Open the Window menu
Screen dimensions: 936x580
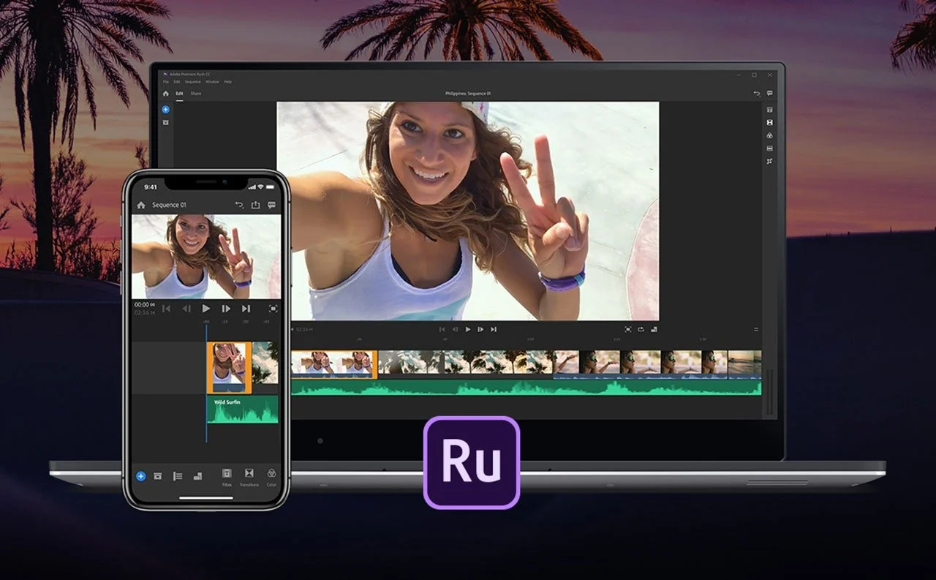(x=212, y=82)
